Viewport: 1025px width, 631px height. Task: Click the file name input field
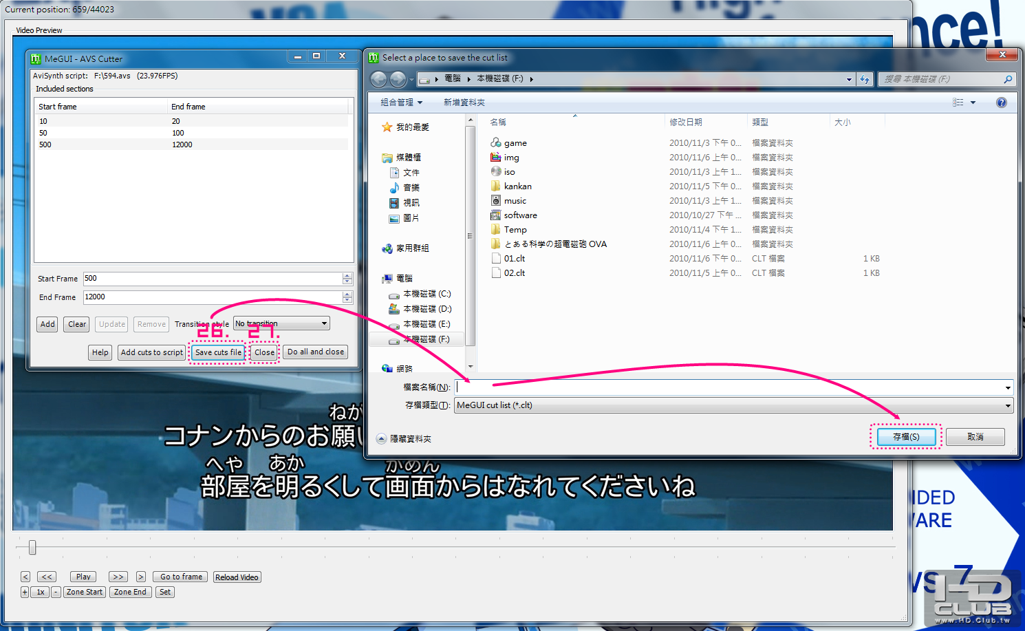click(x=734, y=387)
